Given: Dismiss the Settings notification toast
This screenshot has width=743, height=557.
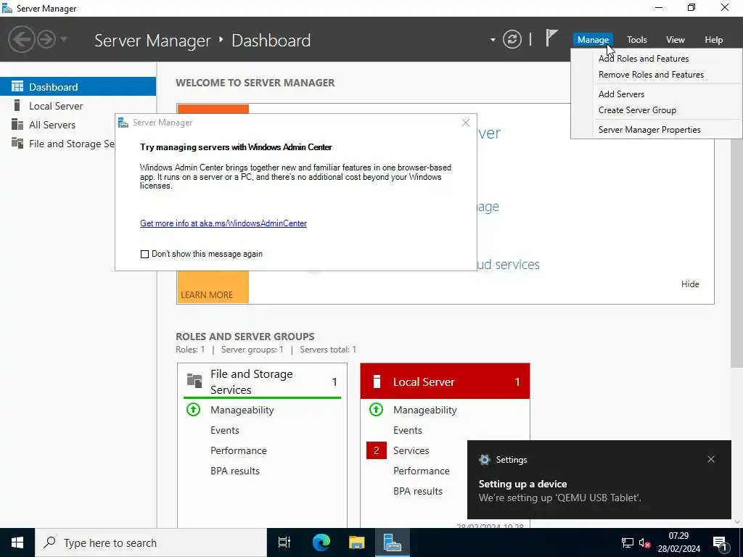Looking at the screenshot, I should tap(711, 459).
